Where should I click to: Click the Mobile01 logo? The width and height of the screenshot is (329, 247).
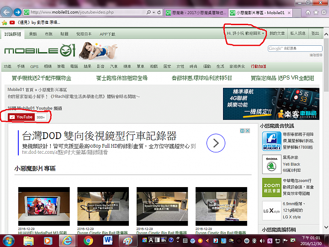tap(40, 51)
